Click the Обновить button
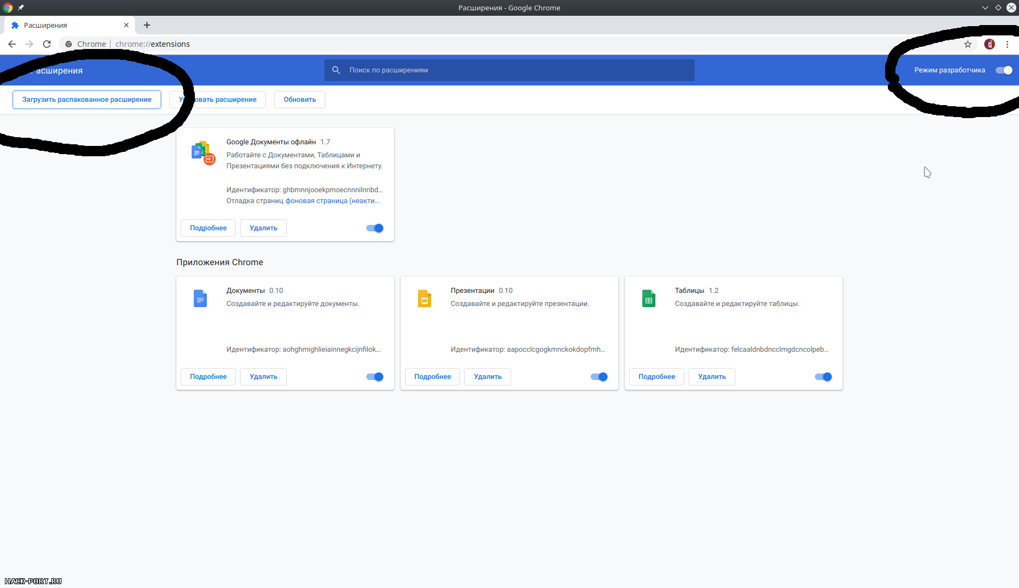This screenshot has height=588, width=1019. [300, 100]
